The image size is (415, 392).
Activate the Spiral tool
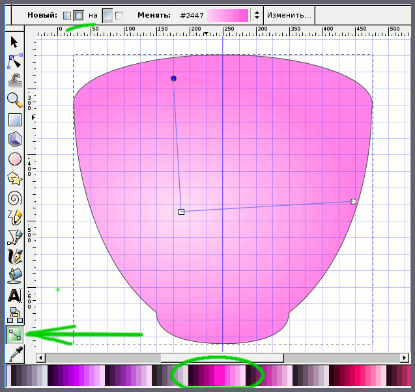pos(14,198)
